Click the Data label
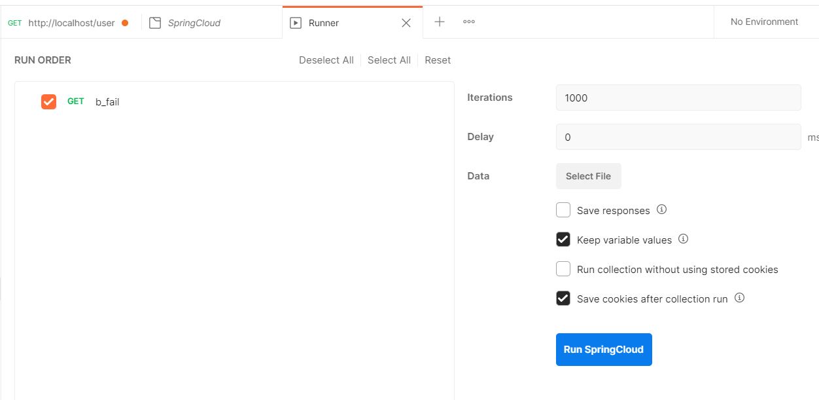Image resolution: width=819 pixels, height=400 pixels. coord(478,176)
